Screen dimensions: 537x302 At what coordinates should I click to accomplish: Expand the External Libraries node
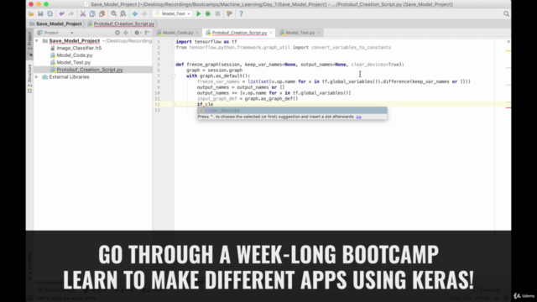pyautogui.click(x=37, y=76)
